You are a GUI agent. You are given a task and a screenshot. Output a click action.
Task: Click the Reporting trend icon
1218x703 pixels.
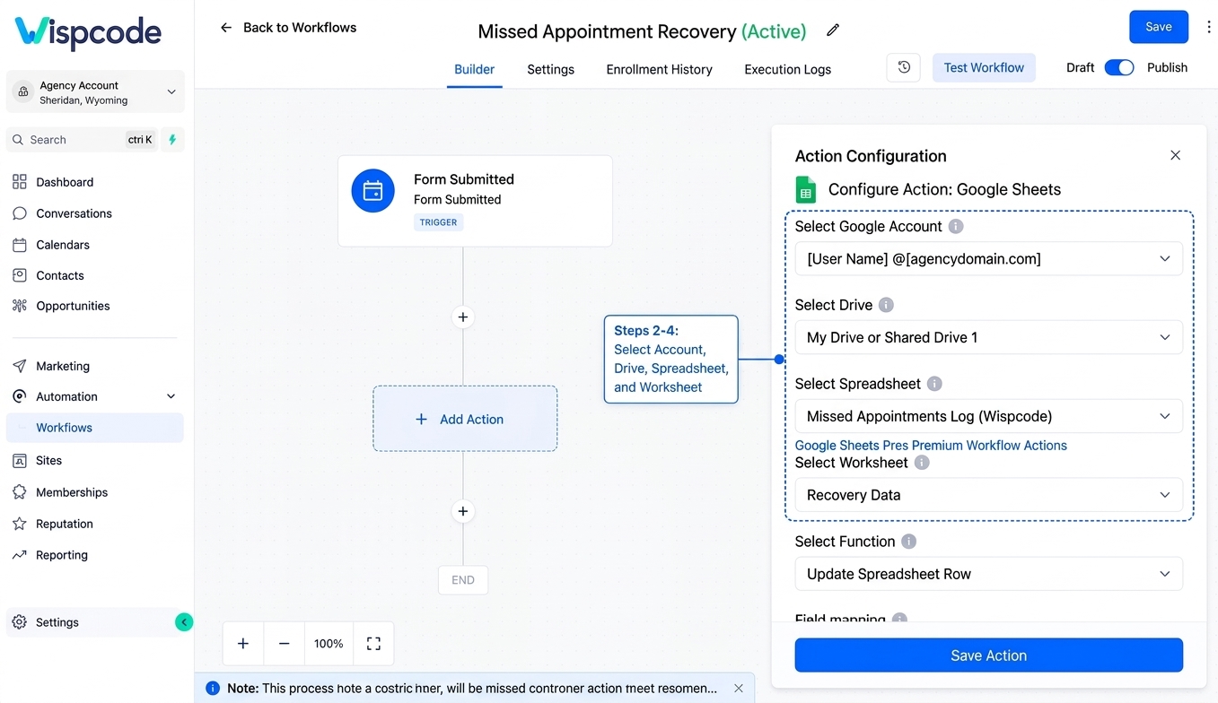point(20,555)
